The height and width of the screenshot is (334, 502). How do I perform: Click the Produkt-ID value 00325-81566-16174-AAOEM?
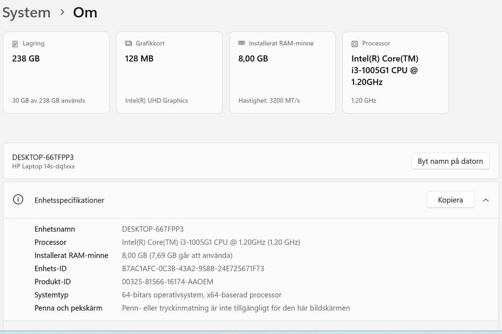coord(167,282)
